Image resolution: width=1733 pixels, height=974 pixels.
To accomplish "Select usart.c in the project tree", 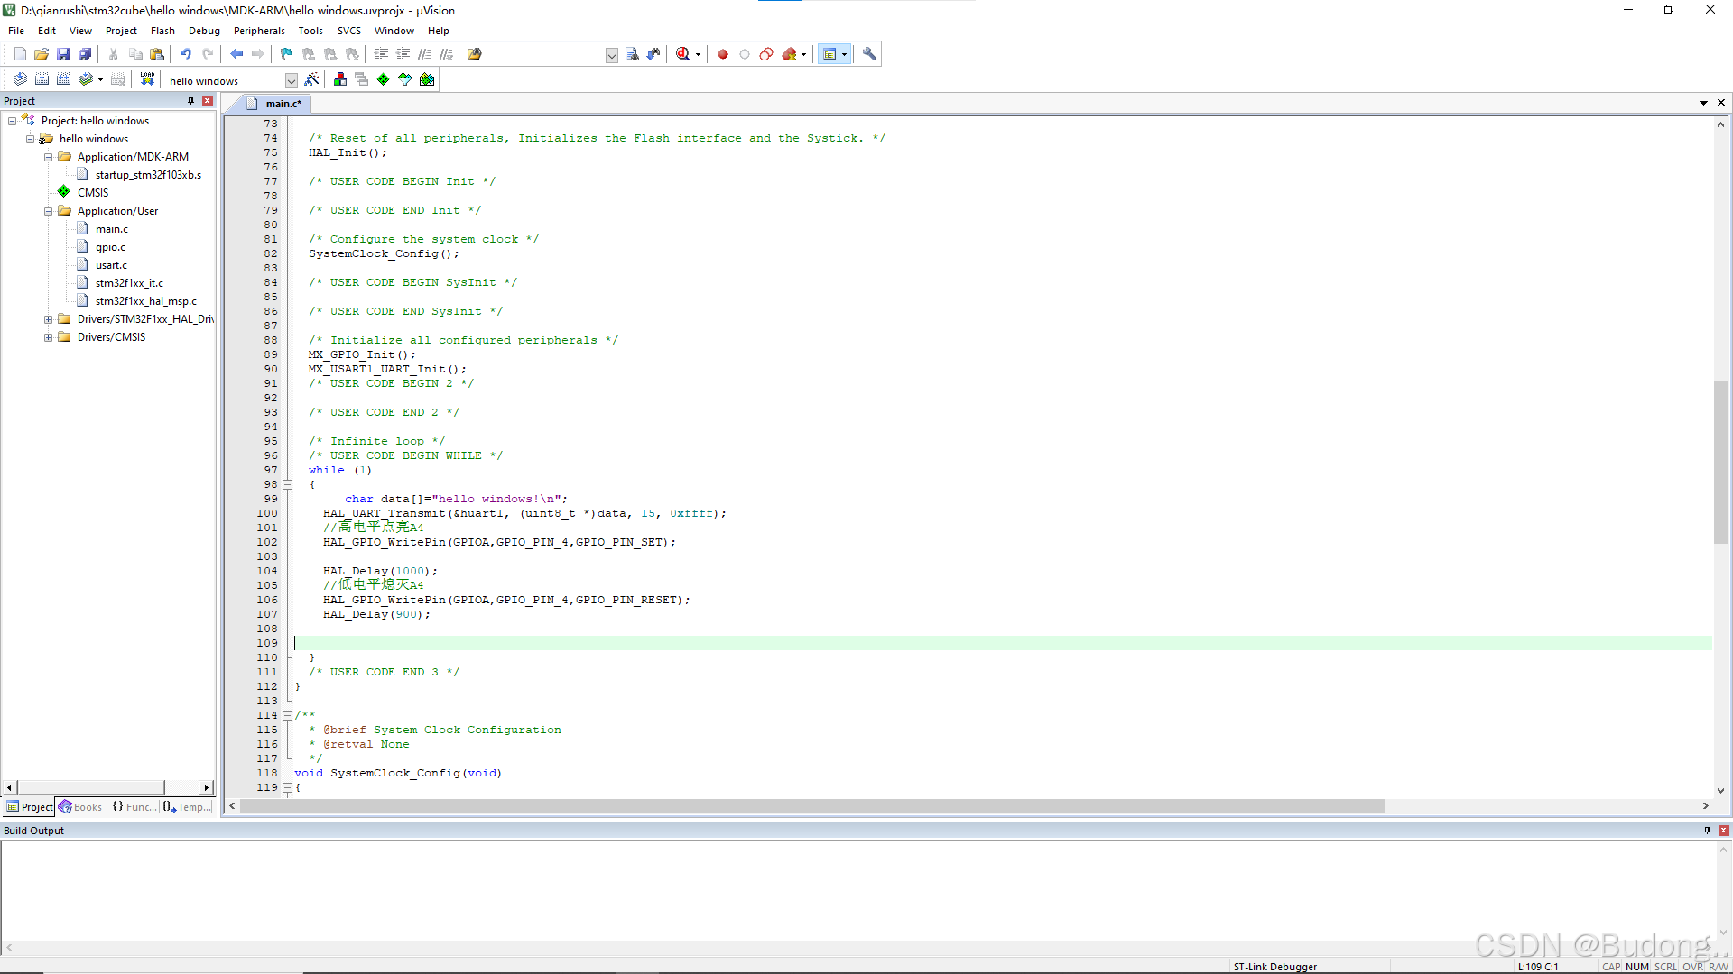I will click(x=110, y=264).
